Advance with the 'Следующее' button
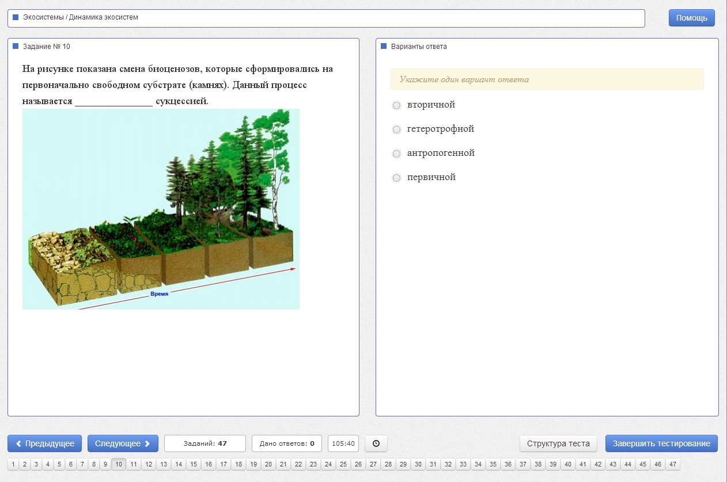 (123, 443)
